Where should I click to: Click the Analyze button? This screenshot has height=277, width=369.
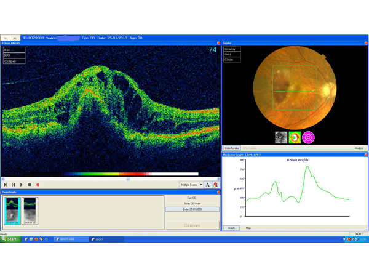click(359, 148)
